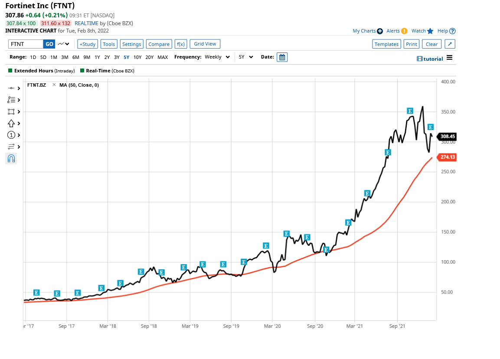Select the 3Y range

117,57
